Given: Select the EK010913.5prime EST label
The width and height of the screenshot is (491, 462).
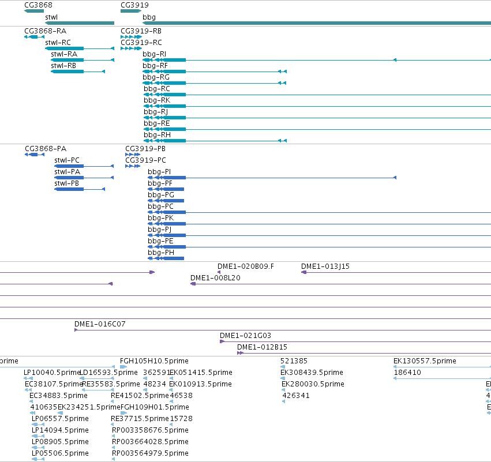Looking at the screenshot, I should pyautogui.click(x=200, y=384).
